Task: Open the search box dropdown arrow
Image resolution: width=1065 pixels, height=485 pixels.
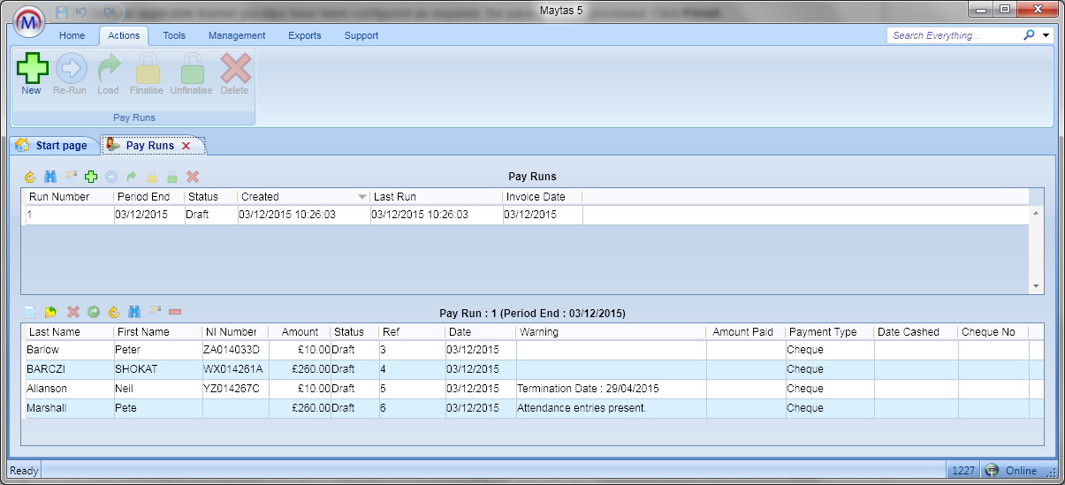Action: (x=1046, y=35)
